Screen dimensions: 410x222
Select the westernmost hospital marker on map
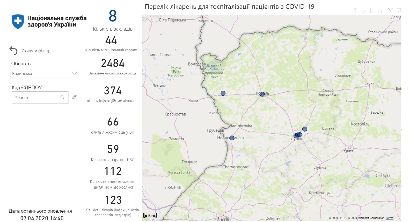[223, 93]
